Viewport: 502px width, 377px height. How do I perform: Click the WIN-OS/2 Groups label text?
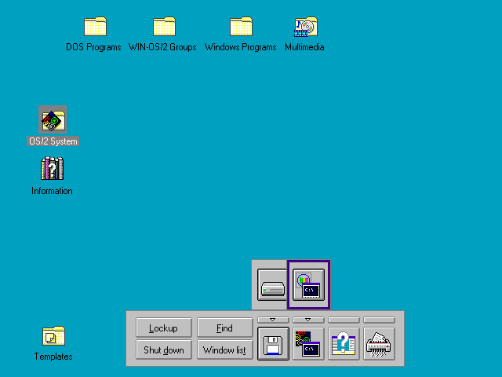[x=162, y=47]
